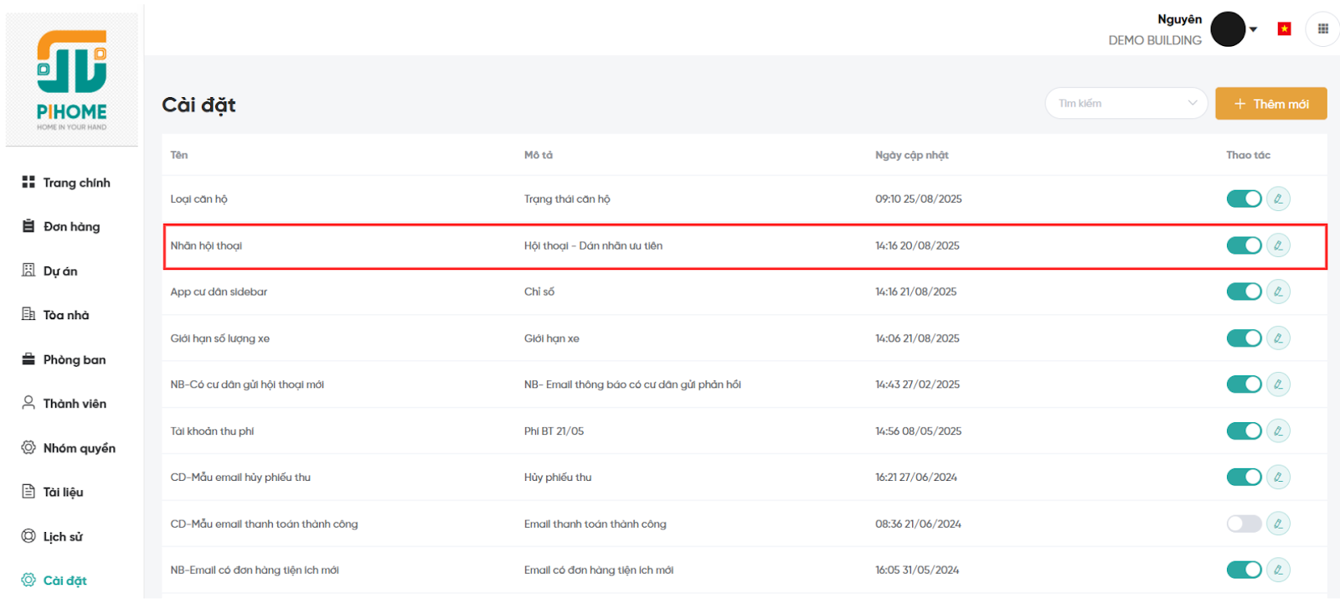Image resolution: width=1340 pixels, height=599 pixels.
Task: Click the black user avatar
Action: click(x=1228, y=29)
